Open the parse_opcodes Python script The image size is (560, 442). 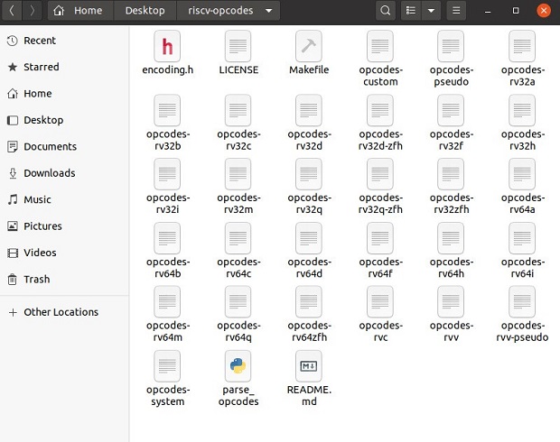tap(238, 366)
